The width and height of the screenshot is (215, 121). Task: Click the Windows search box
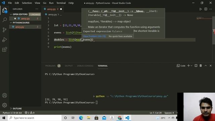click(35, 118)
